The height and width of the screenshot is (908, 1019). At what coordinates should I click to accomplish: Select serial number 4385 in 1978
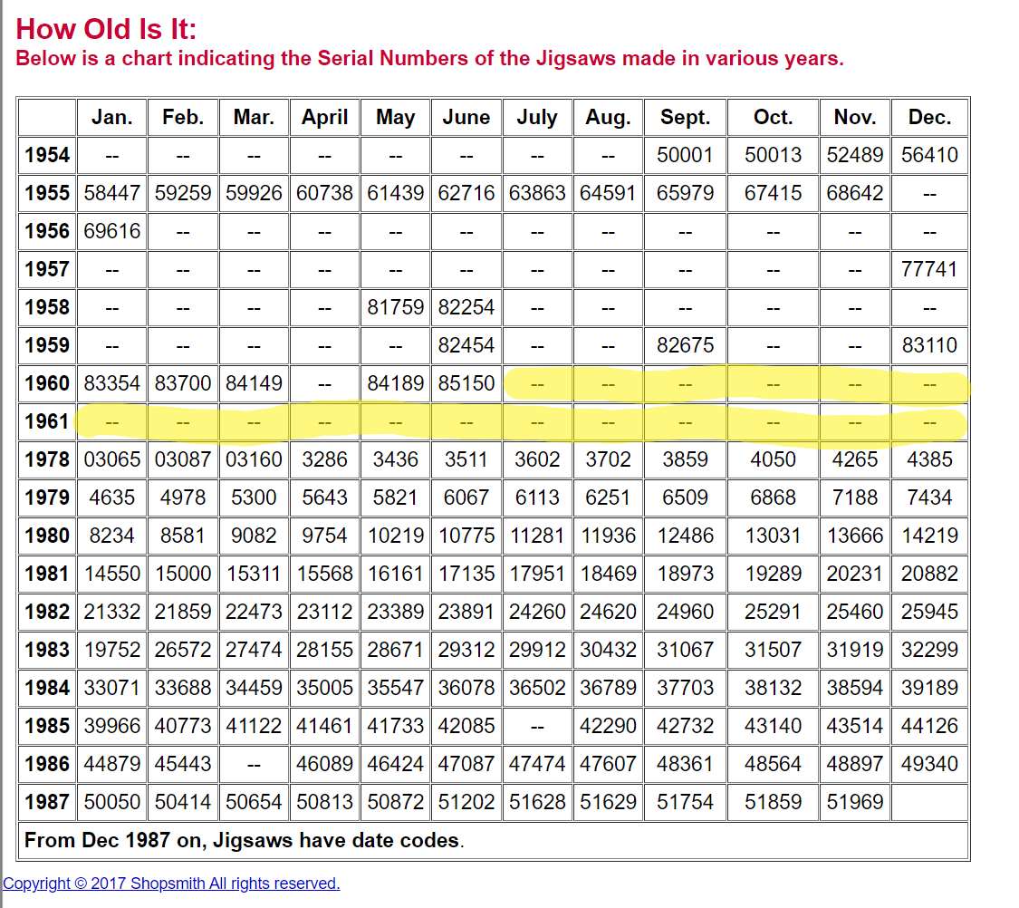929,459
